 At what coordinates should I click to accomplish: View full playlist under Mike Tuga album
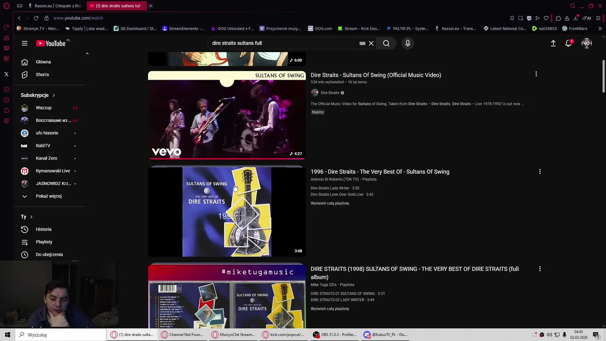[x=330, y=309]
